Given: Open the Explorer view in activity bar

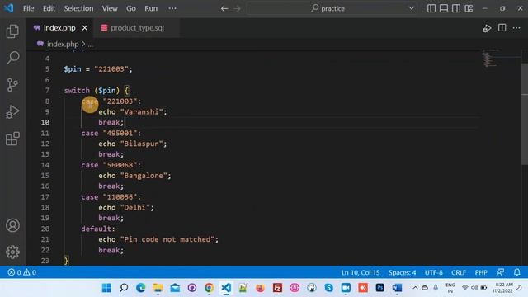Looking at the screenshot, I should 12,31.
